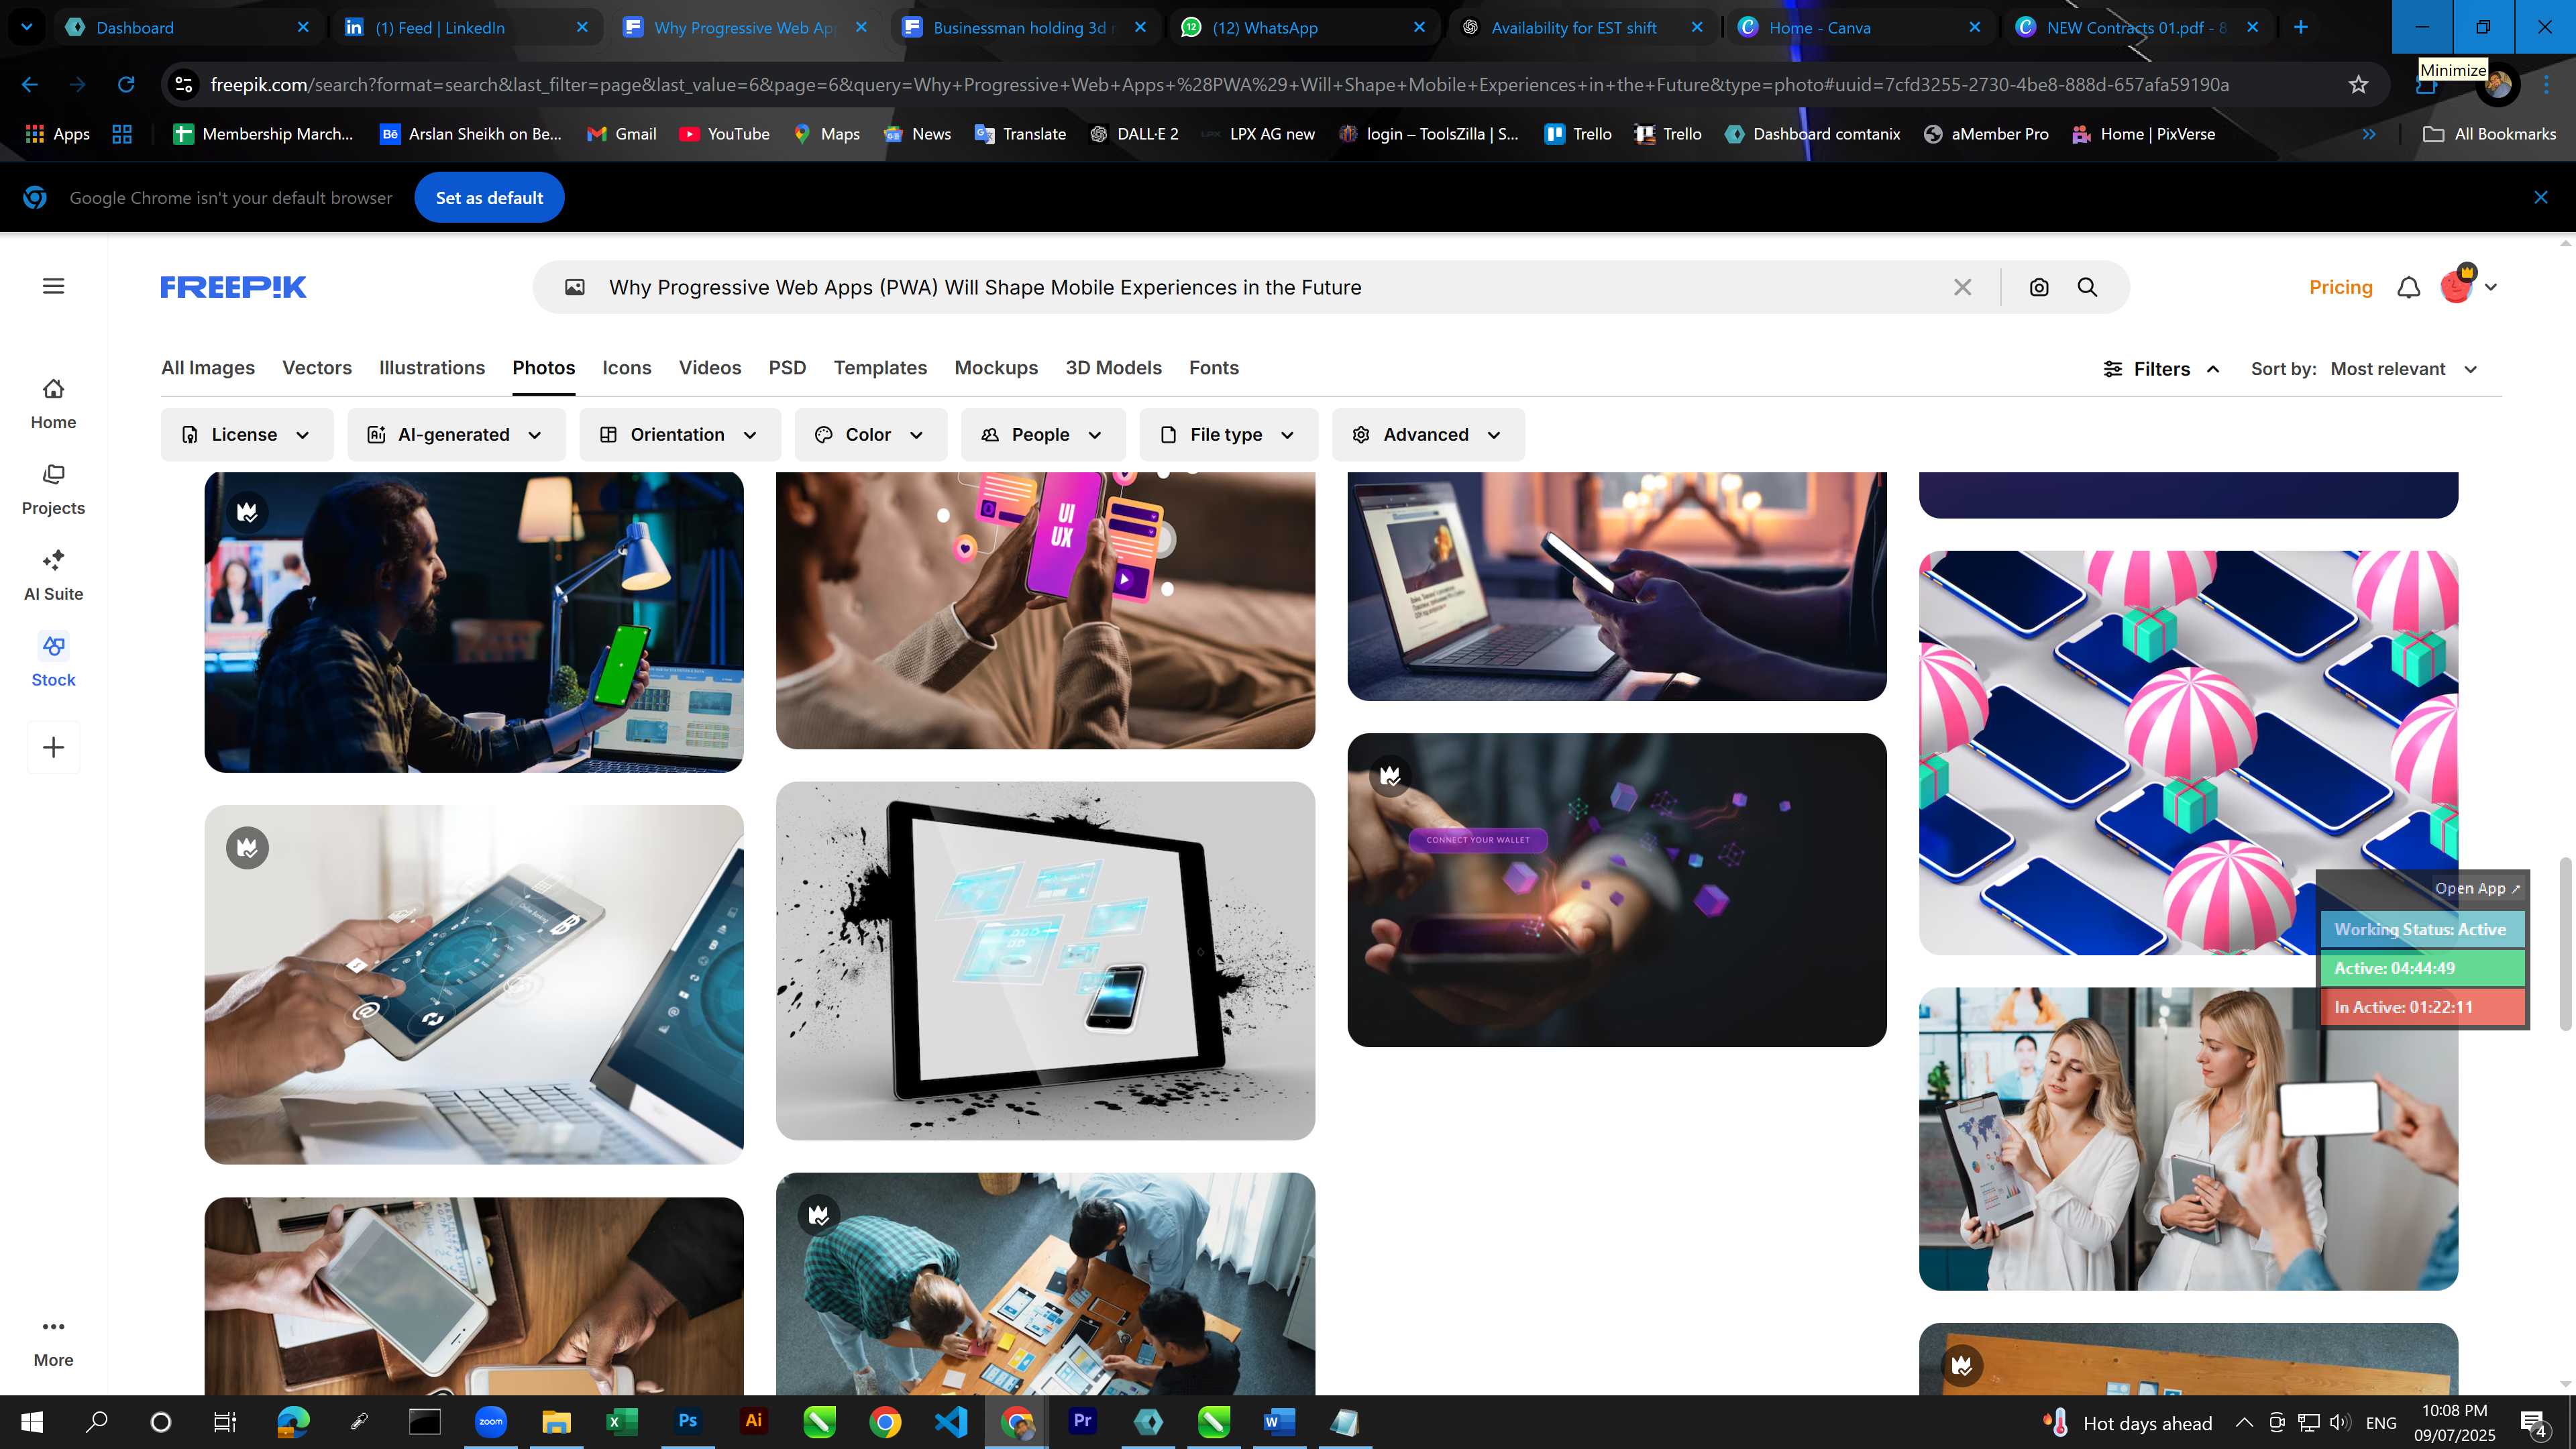
Task: Go to Home in sidebar
Action: coord(54,404)
